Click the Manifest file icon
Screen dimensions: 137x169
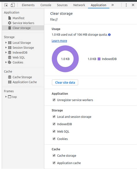[x=10, y=18]
